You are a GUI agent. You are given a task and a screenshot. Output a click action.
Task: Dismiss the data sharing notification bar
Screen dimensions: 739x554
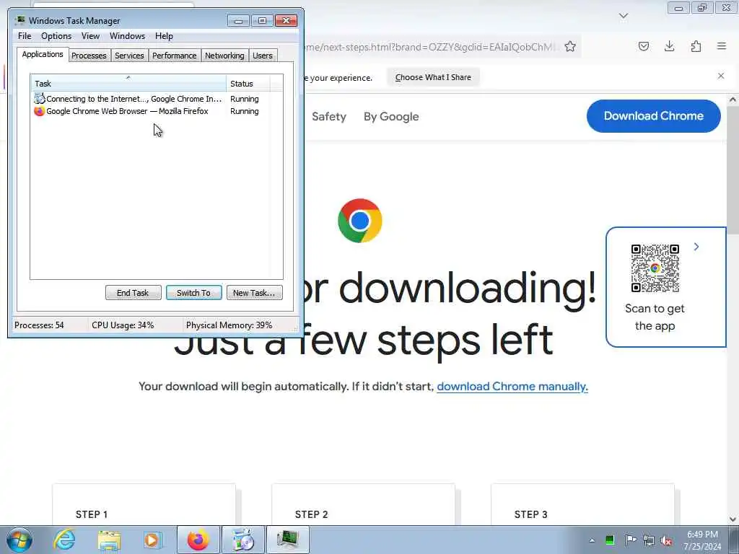[721, 76]
